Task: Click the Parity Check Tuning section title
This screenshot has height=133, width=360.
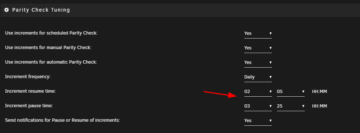Action: pyautogui.click(x=41, y=10)
